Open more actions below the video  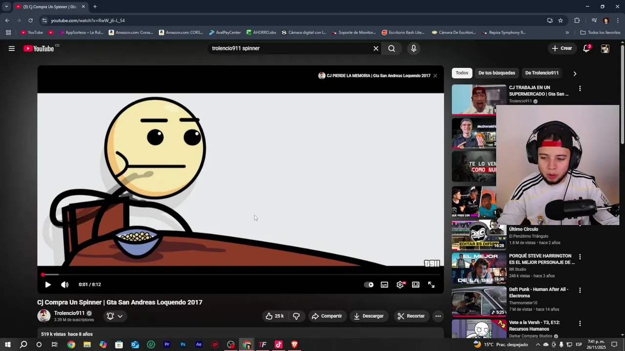coord(438,316)
